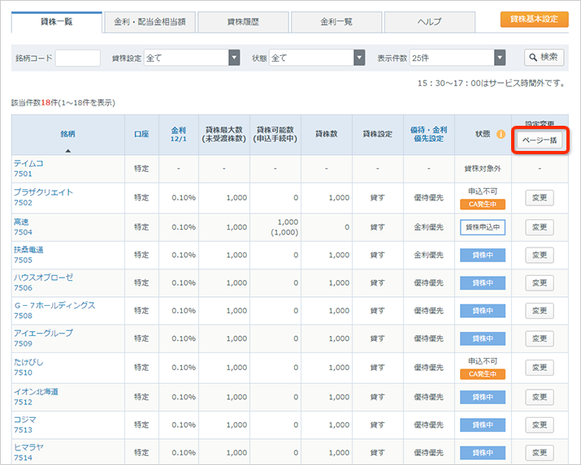Click the 貸株基本設定 orange button
This screenshot has height=465, width=581.
tap(534, 19)
